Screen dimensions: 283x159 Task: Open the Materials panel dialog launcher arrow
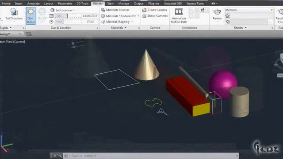tap(139, 28)
